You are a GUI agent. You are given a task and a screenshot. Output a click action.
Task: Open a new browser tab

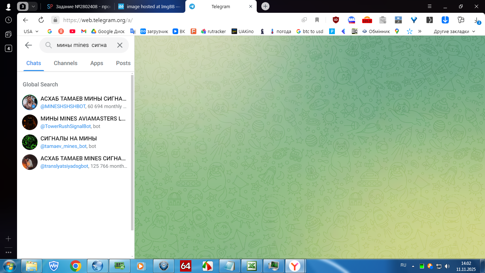coord(265,6)
